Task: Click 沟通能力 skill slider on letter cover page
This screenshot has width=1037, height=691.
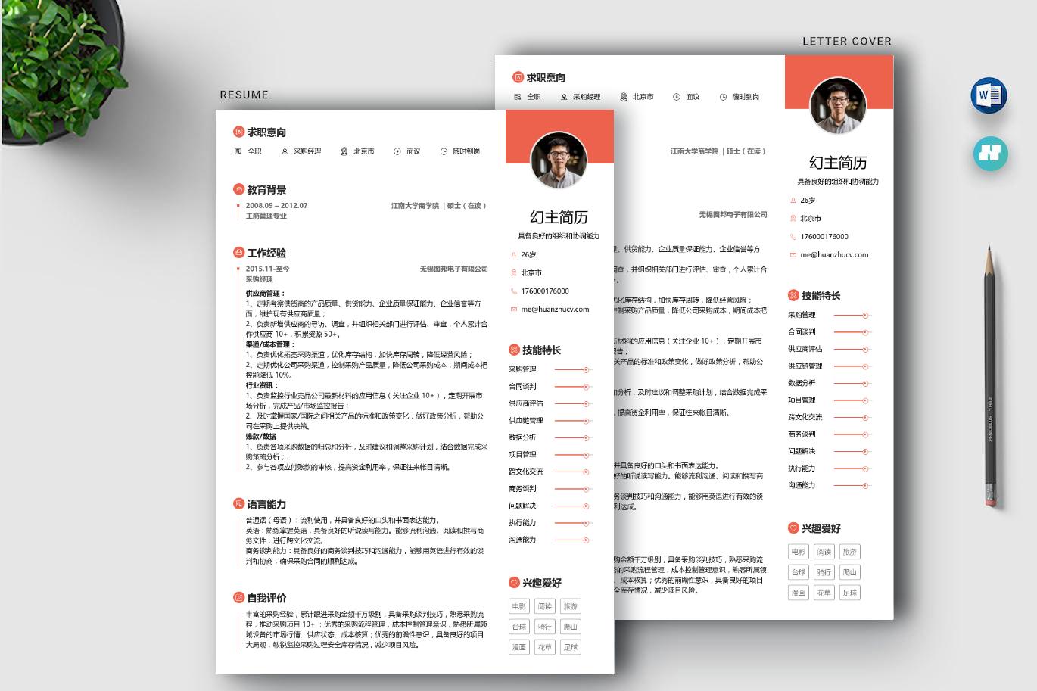Action: click(x=852, y=485)
